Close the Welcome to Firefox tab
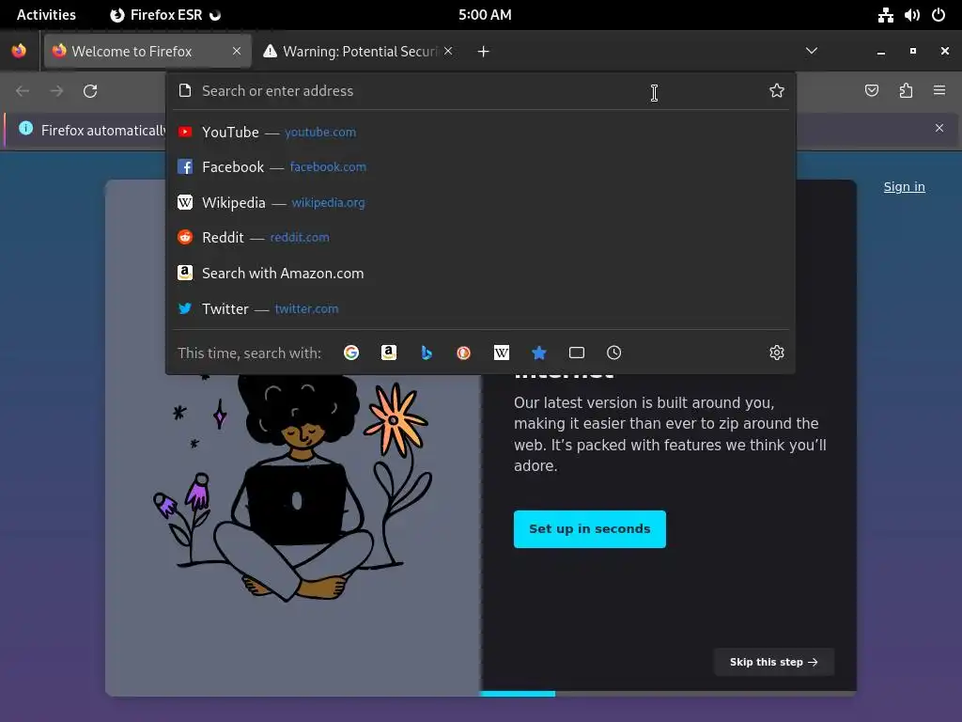This screenshot has width=962, height=722. [x=237, y=51]
